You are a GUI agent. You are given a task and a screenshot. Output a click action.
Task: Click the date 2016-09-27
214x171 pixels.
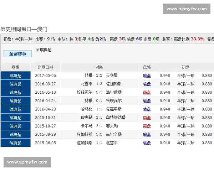point(45,84)
